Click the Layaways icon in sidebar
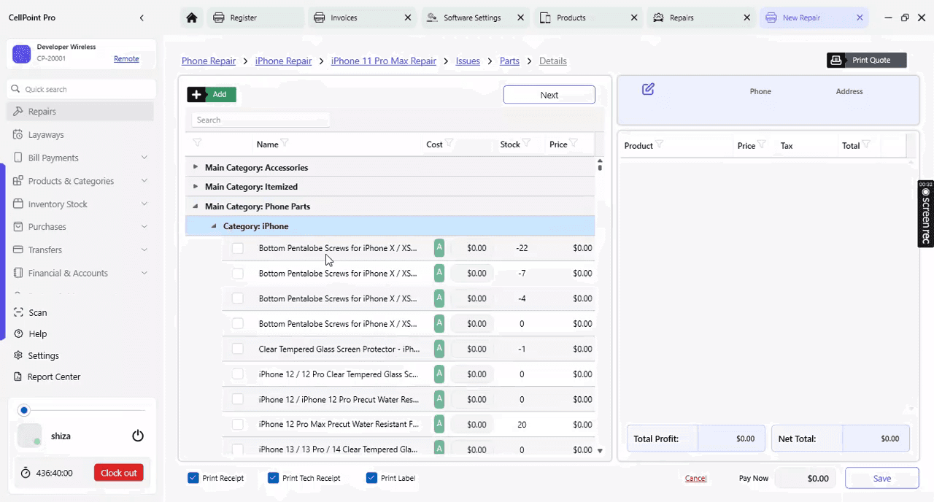 point(18,134)
